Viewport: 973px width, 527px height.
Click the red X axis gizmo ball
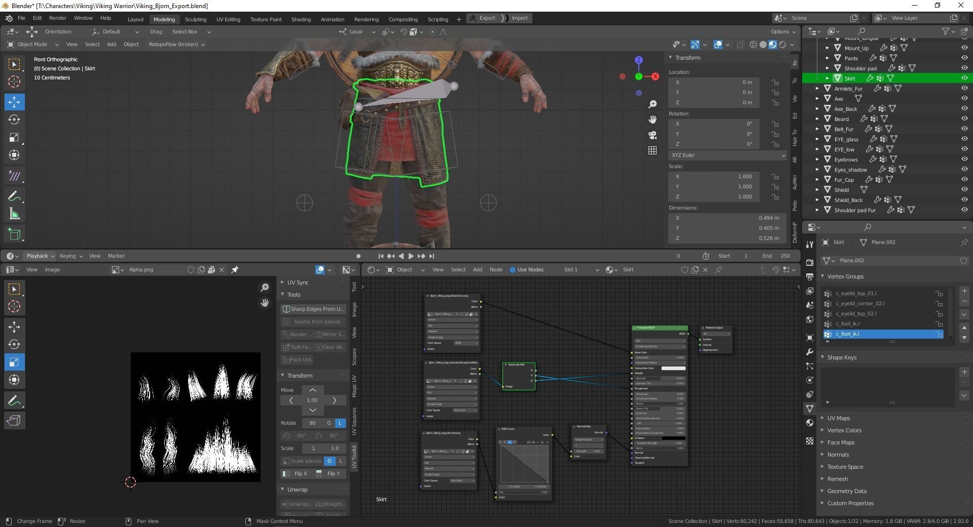click(x=656, y=76)
